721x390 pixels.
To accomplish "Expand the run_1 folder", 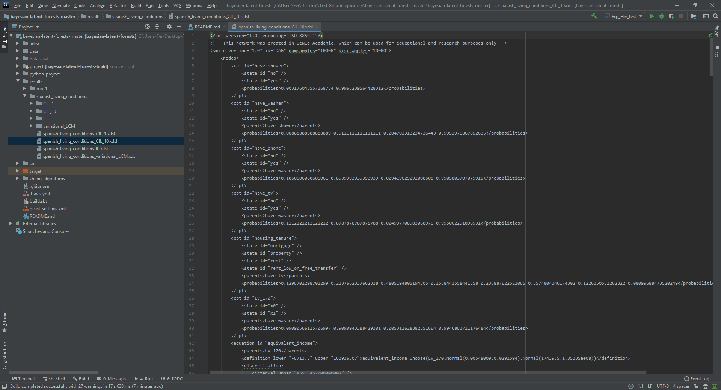I will point(24,88).
